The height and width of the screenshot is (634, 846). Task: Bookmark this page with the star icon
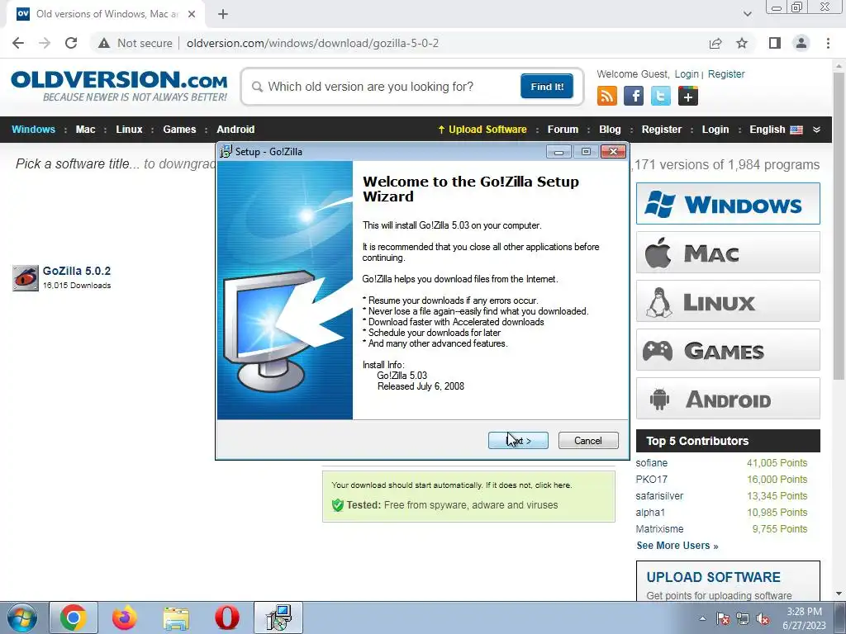point(742,43)
